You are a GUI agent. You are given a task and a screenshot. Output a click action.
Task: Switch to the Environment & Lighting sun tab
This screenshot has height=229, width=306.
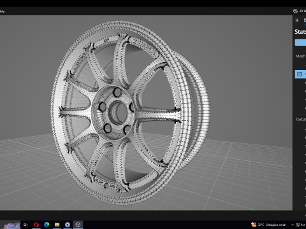(x=297, y=20)
